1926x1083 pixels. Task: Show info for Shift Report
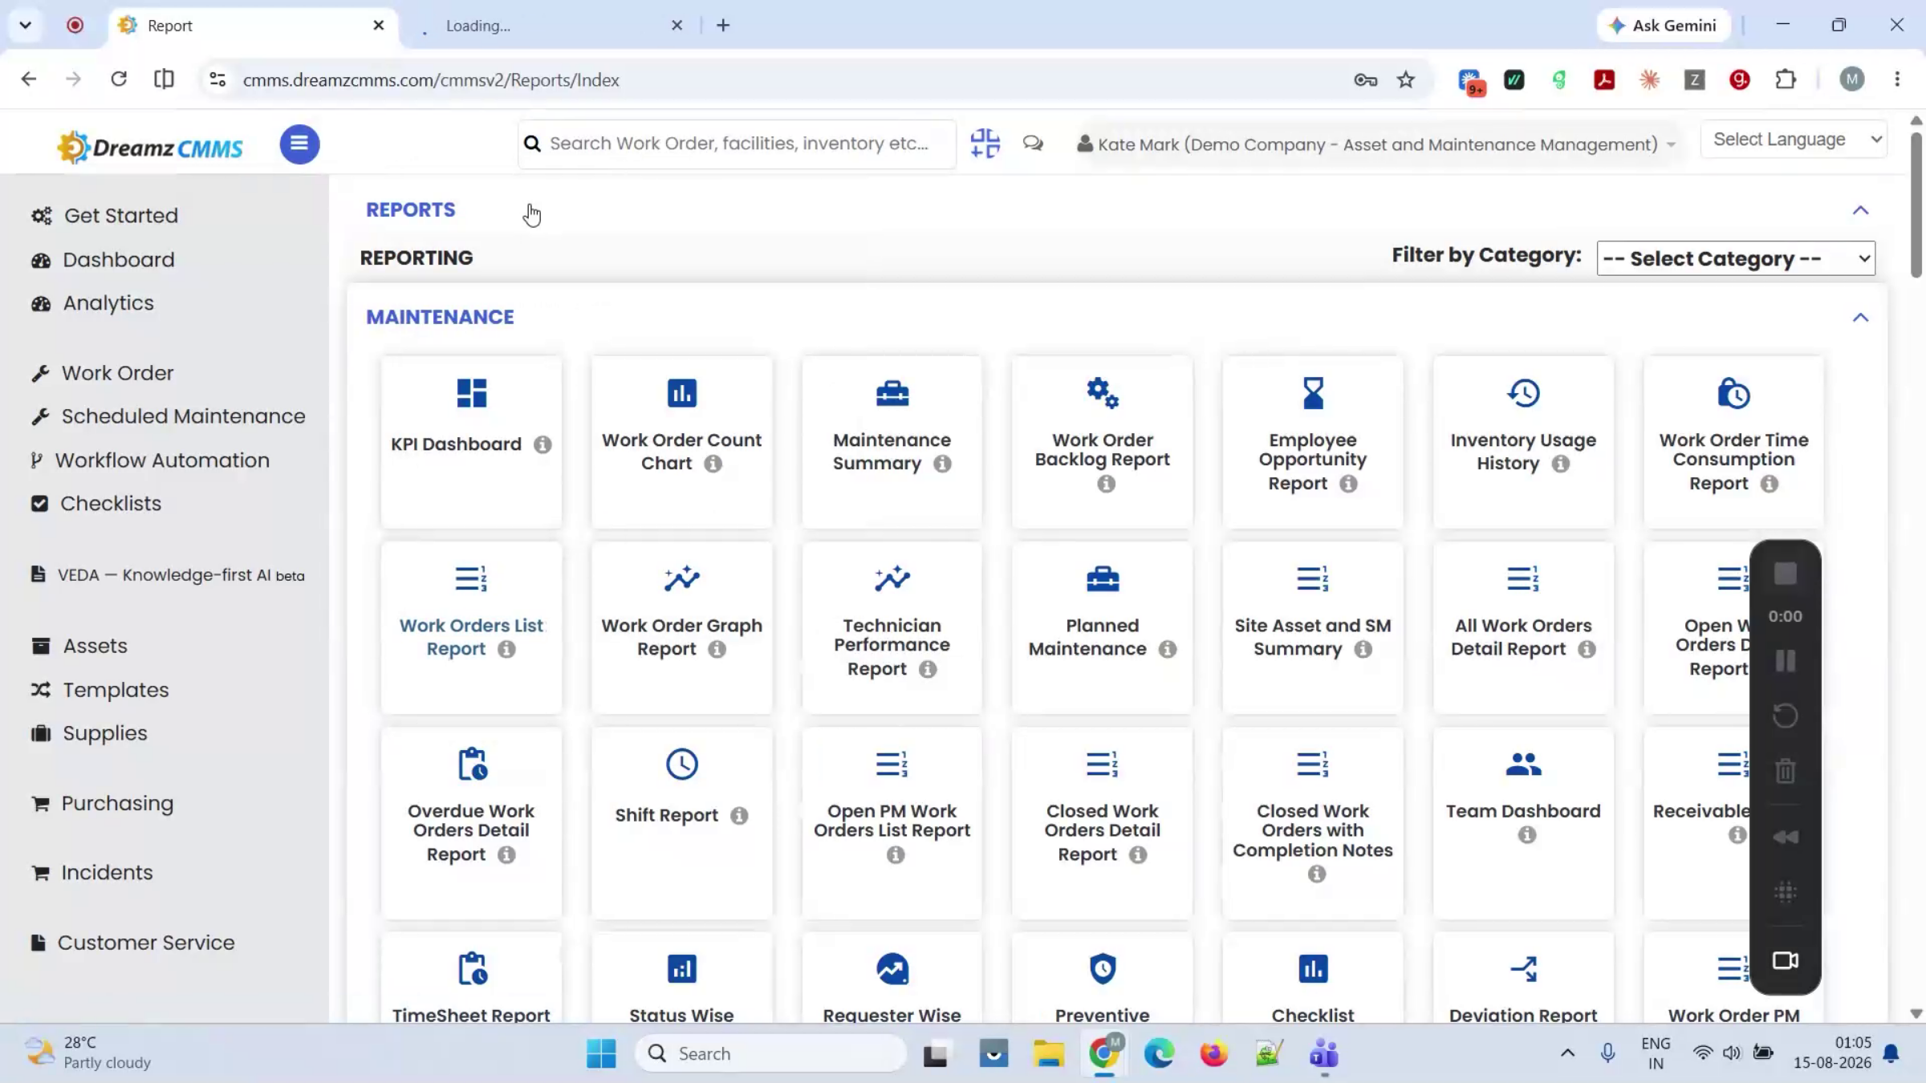[739, 816]
